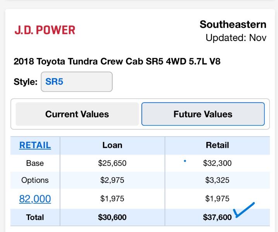Click the 82,000 mileage link

(35, 199)
